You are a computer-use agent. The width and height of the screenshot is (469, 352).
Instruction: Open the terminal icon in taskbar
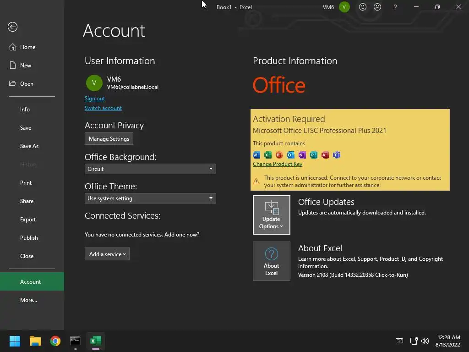tap(75, 341)
